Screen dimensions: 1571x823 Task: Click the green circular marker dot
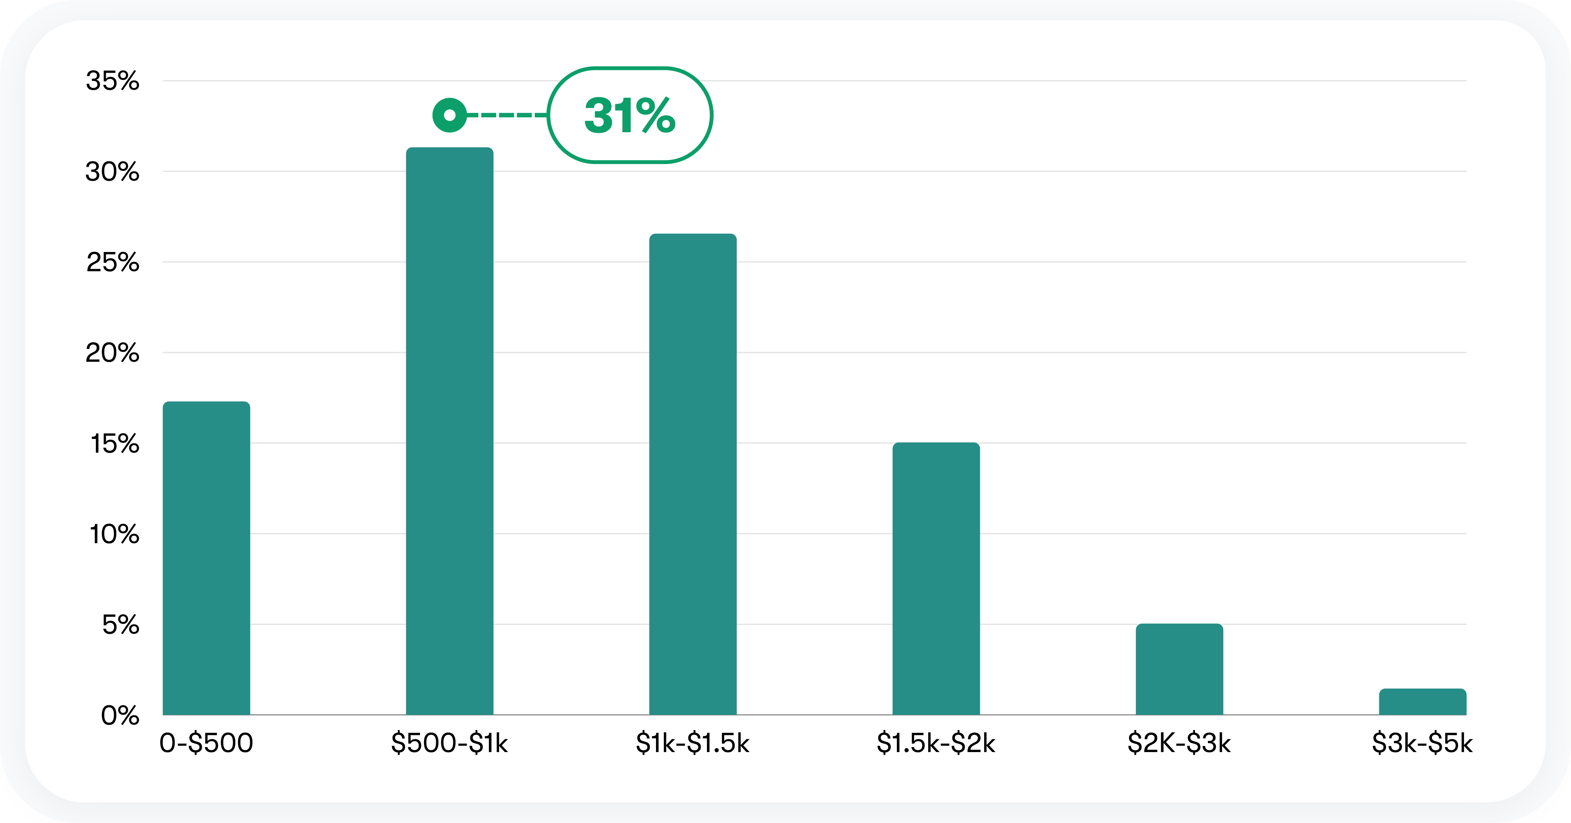click(x=449, y=115)
